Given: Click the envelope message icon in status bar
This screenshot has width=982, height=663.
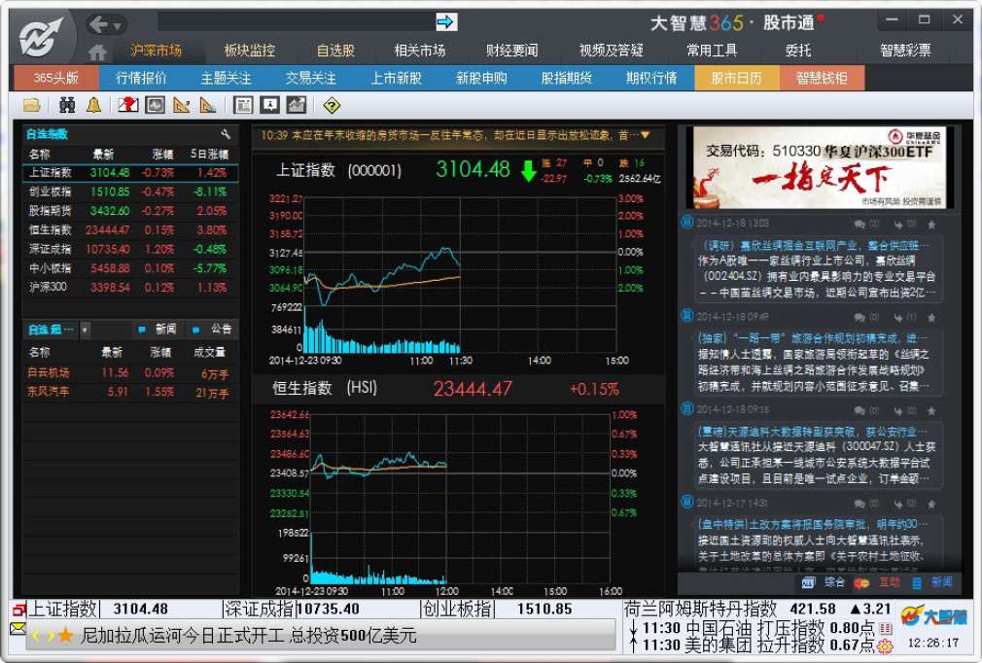Looking at the screenshot, I should point(18,628).
